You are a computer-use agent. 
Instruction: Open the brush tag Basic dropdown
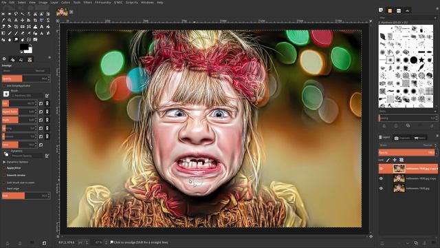pos(408,112)
